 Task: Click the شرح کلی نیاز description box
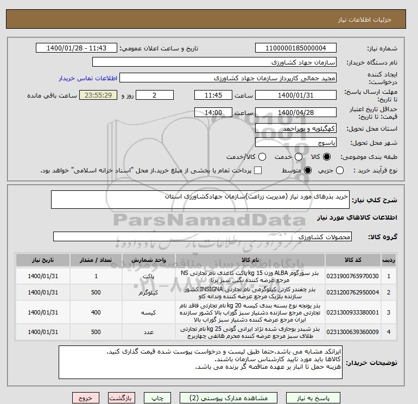[200, 200]
